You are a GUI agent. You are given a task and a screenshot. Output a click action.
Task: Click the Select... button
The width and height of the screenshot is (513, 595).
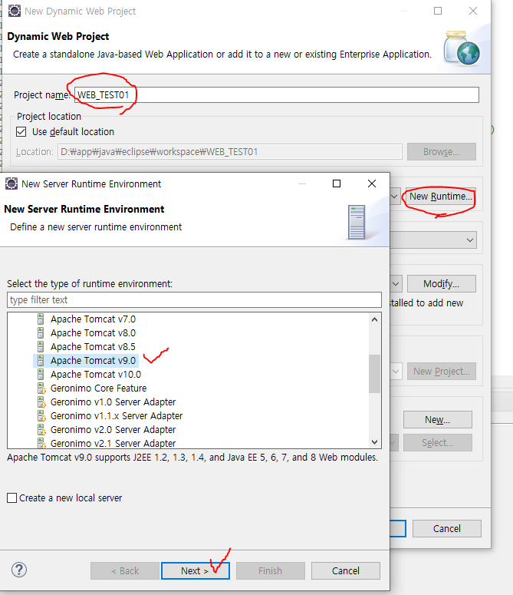[x=438, y=442]
